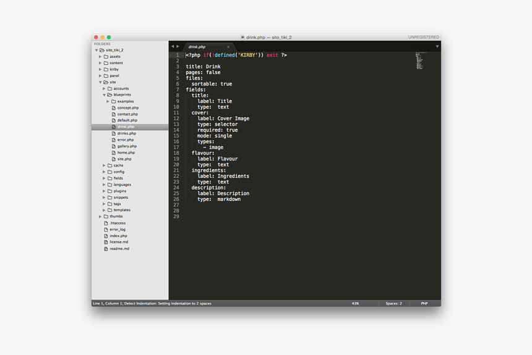Image resolution: width=532 pixels, height=355 pixels.
Task: Expand the templates folder arrow
Action: [x=104, y=210]
